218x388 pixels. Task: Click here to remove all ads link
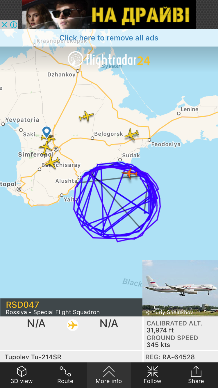click(x=109, y=38)
